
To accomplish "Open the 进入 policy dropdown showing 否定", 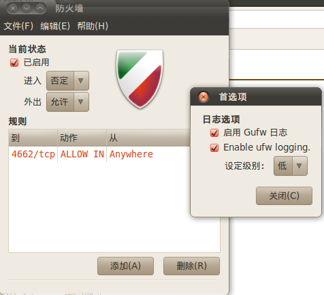I will (67, 80).
